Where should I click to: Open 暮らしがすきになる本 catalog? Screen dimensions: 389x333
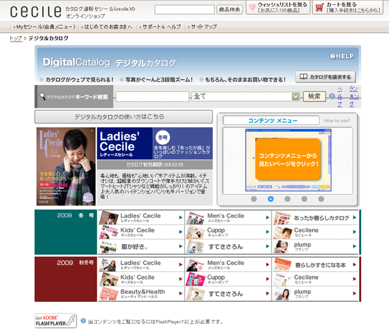315,265
